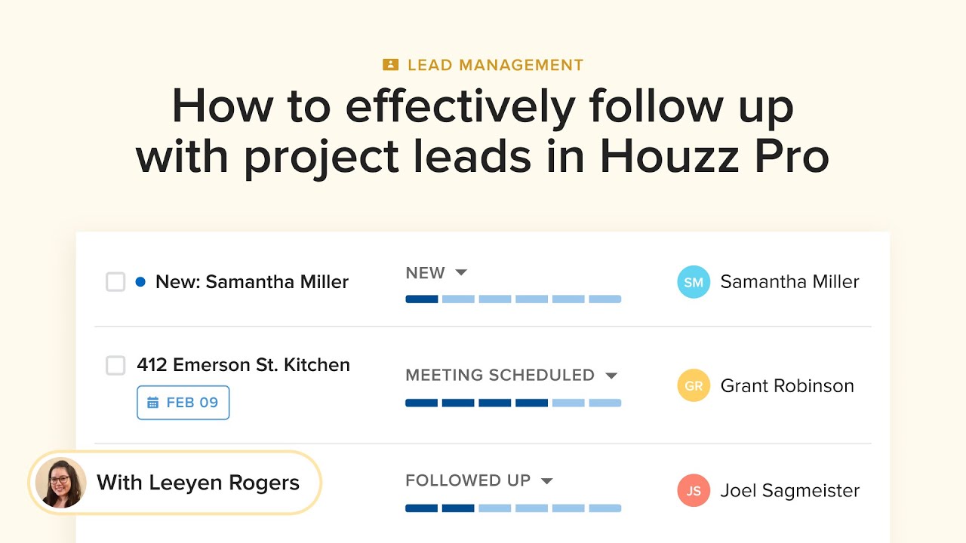This screenshot has height=543, width=966.
Task: Click the JS avatar for Joel Sagmeister
Action: click(x=694, y=490)
